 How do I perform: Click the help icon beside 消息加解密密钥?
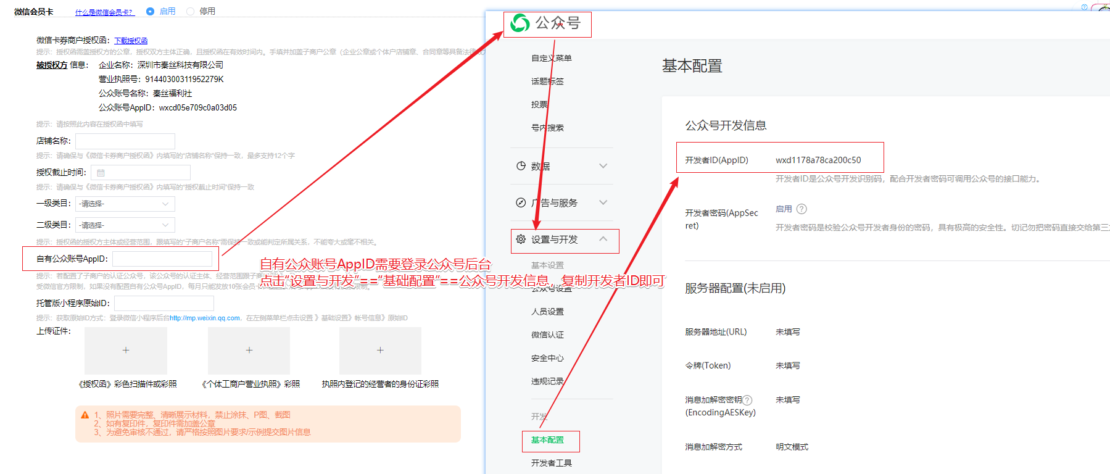pyautogui.click(x=747, y=400)
